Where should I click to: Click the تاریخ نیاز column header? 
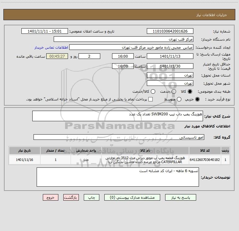point(25,150)
